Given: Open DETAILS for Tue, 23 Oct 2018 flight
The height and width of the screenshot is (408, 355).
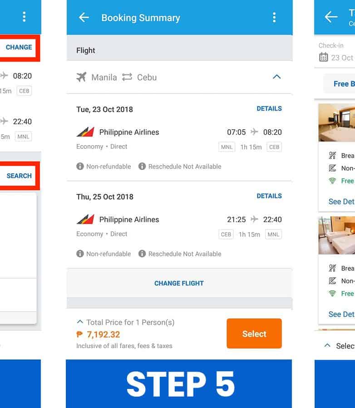Looking at the screenshot, I should [269, 109].
